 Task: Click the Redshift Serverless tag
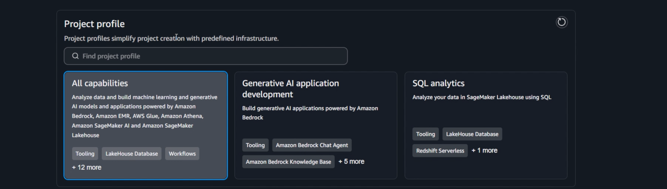coord(440,151)
